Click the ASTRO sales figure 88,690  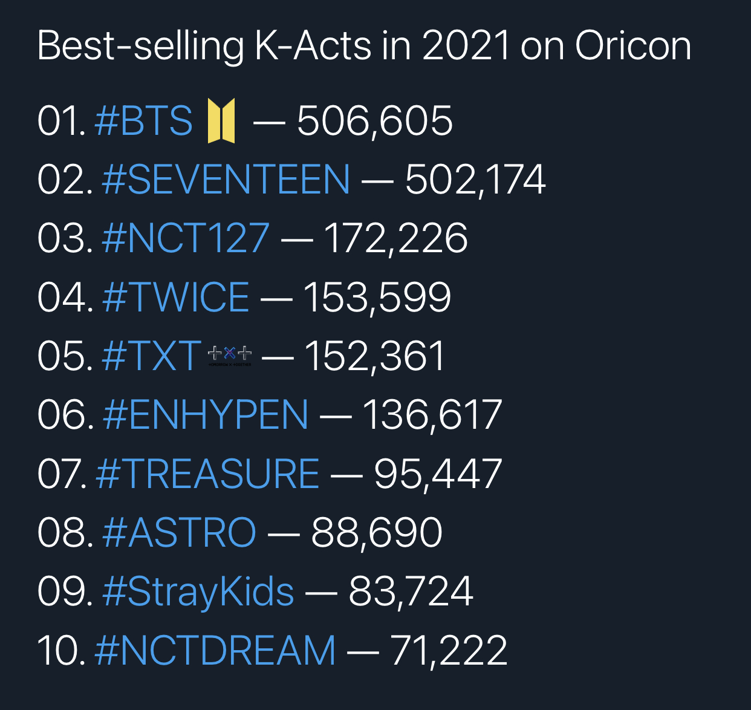coord(377,533)
